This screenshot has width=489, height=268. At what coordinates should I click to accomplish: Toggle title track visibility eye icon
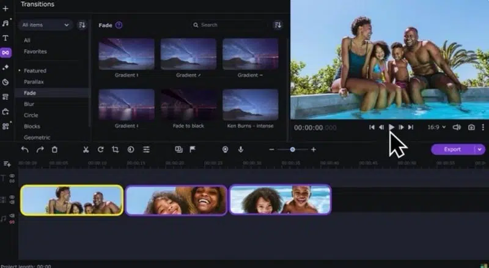[x=12, y=176]
